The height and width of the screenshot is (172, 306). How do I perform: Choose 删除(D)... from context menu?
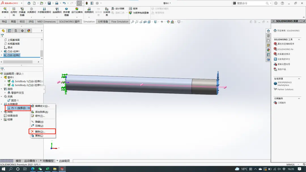pyautogui.click(x=40, y=132)
